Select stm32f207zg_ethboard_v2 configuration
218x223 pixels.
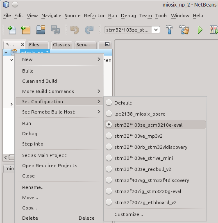click(x=109, y=203)
